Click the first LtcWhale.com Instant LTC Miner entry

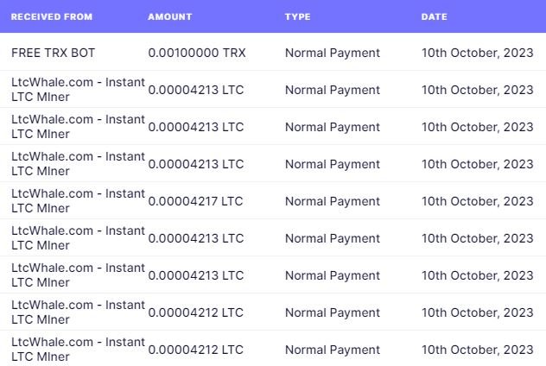78,90
